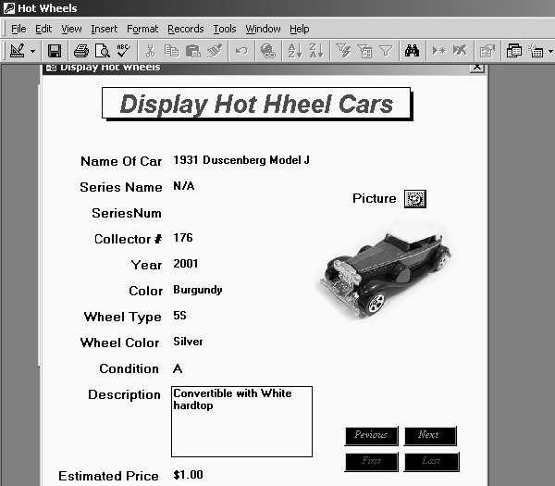Open the Tools menu

[225, 29]
